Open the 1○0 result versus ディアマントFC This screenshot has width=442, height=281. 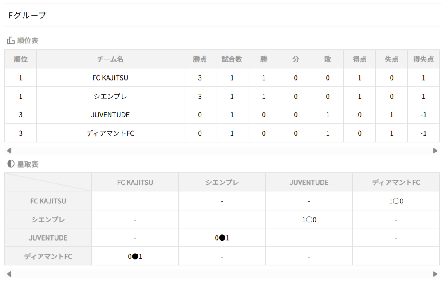(x=396, y=201)
